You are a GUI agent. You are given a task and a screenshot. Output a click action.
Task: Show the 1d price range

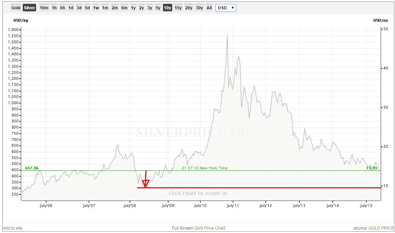click(71, 8)
